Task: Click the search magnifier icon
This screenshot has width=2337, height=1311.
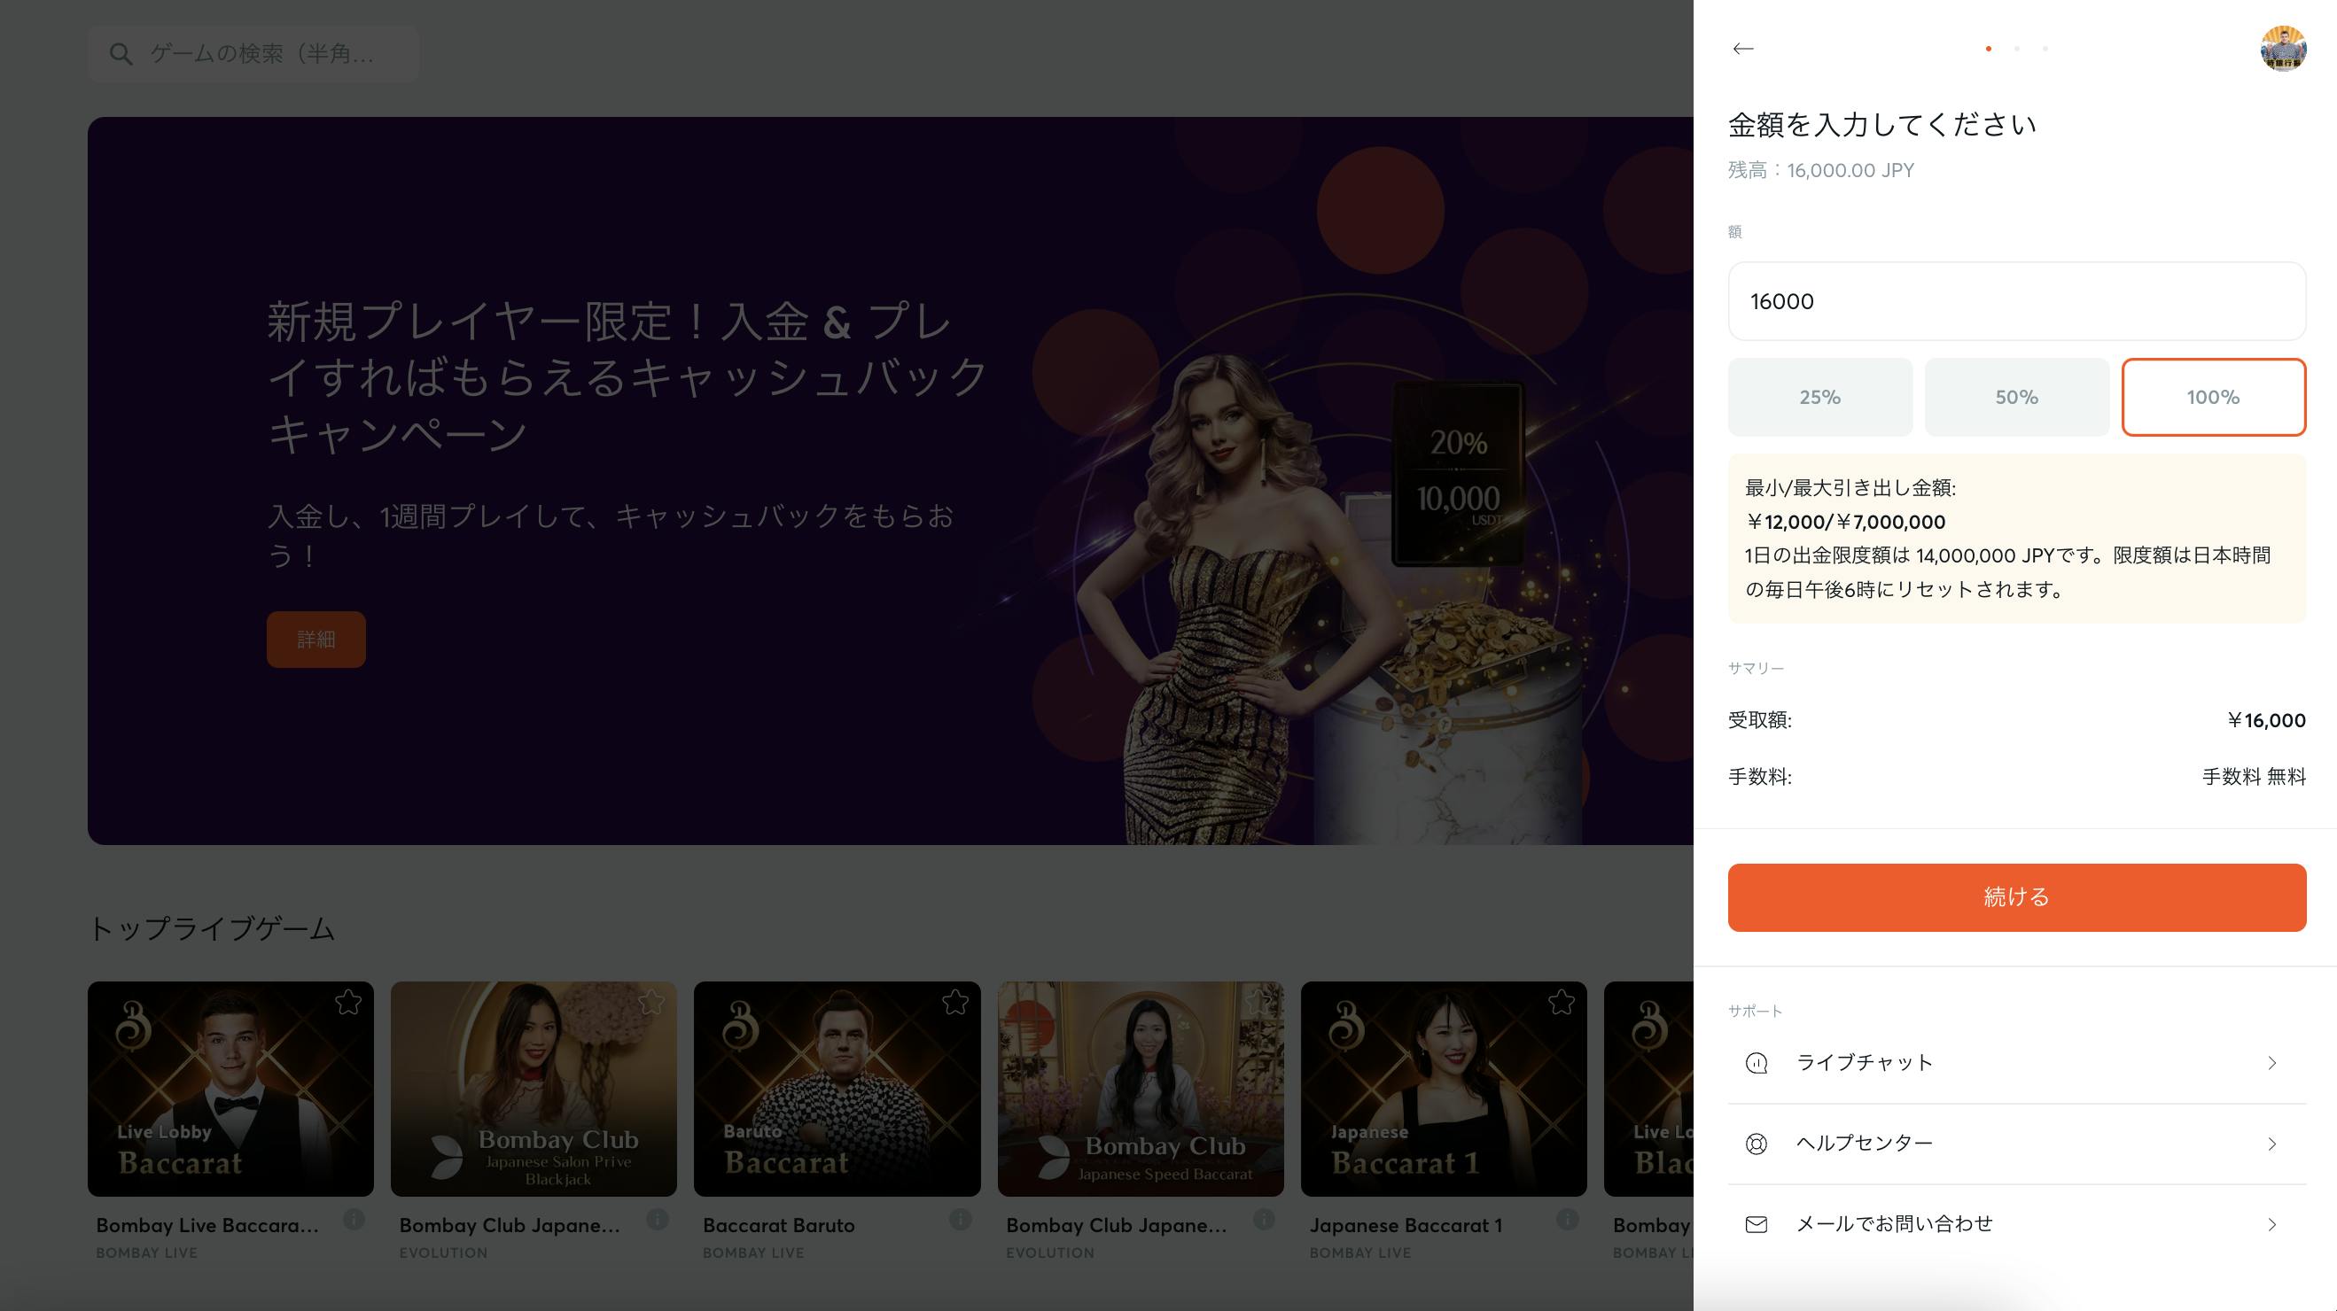Action: tap(121, 54)
